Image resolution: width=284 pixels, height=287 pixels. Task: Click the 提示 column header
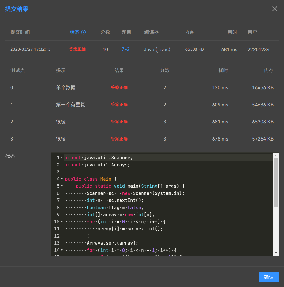[61, 70]
